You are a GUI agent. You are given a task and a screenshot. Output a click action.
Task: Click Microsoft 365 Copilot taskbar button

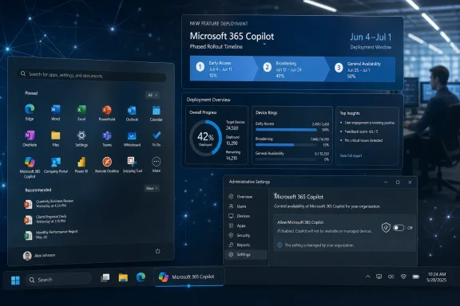(x=189, y=277)
